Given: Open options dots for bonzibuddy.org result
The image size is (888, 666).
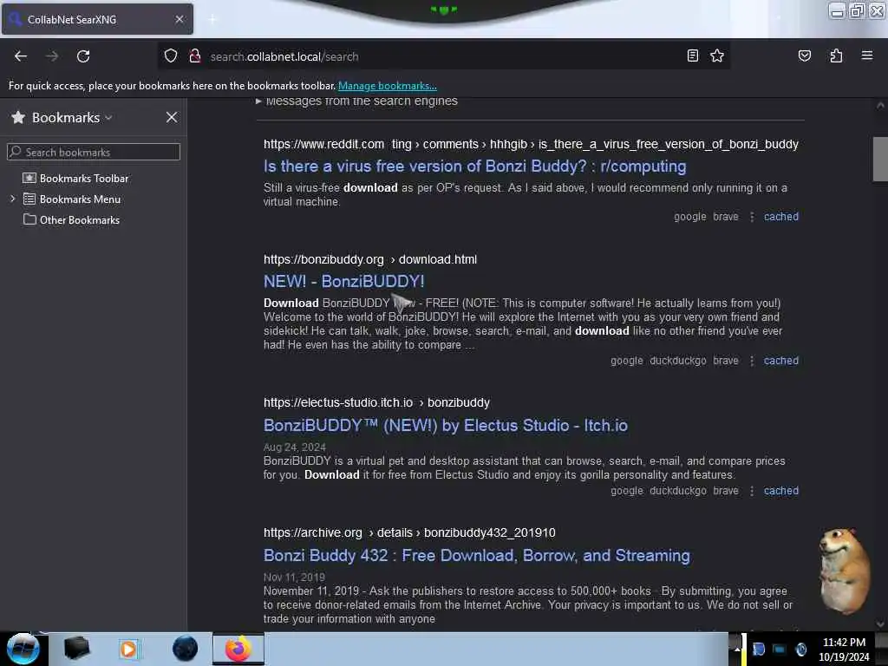Looking at the screenshot, I should (752, 360).
